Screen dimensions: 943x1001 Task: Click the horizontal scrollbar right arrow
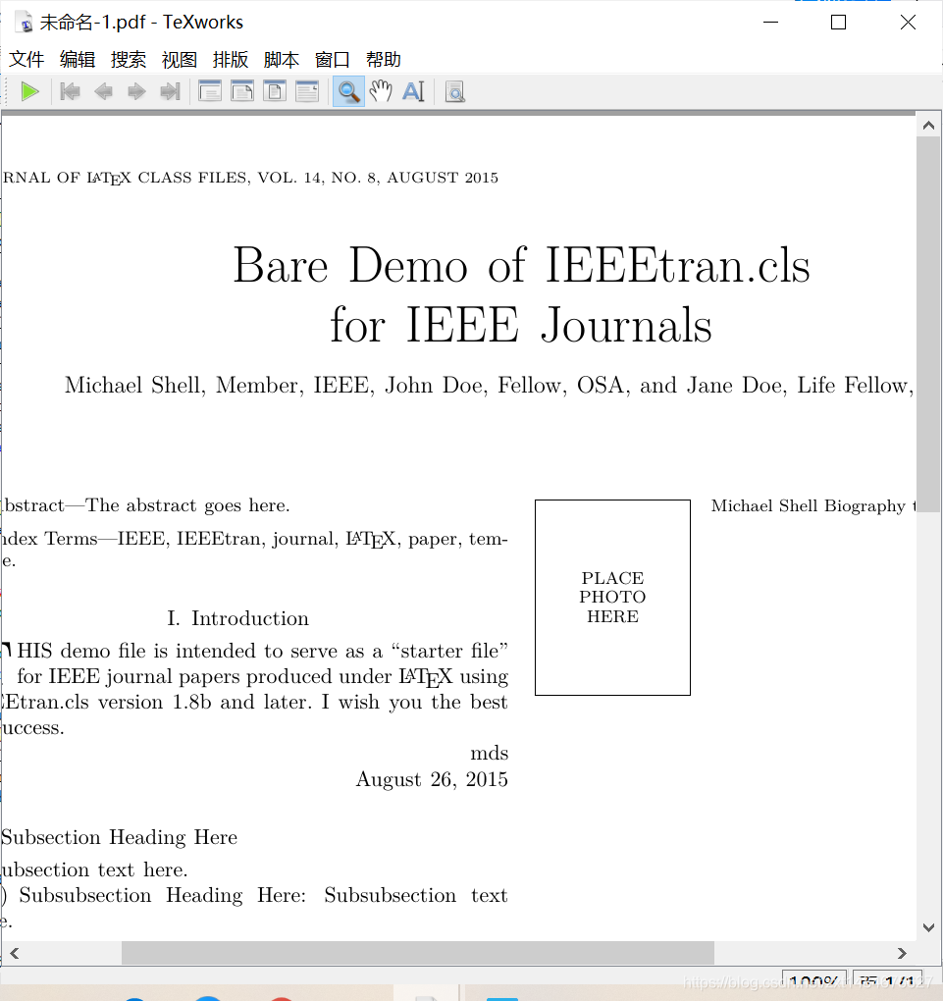[x=902, y=953]
